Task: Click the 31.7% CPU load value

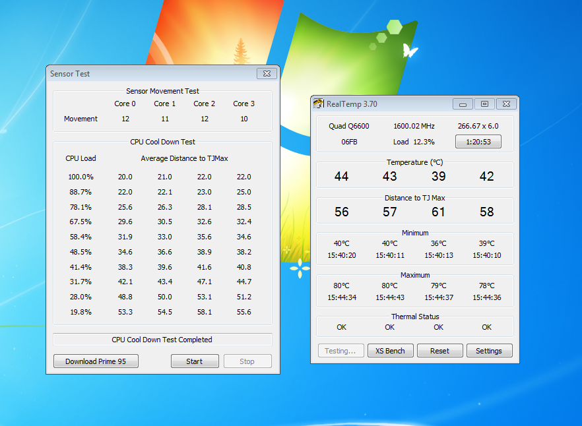Action: point(81,282)
